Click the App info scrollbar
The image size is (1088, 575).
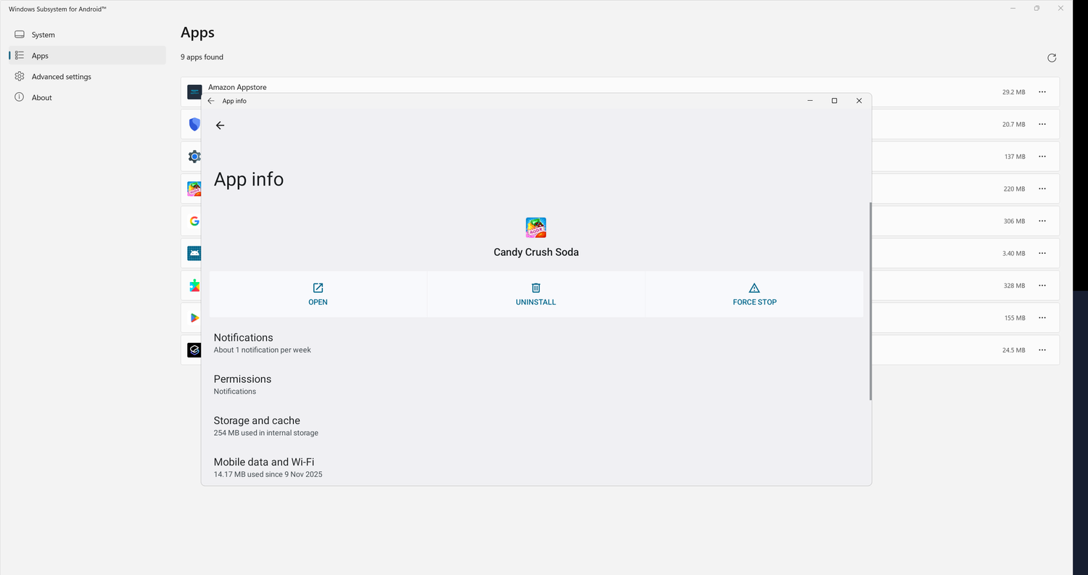870,301
